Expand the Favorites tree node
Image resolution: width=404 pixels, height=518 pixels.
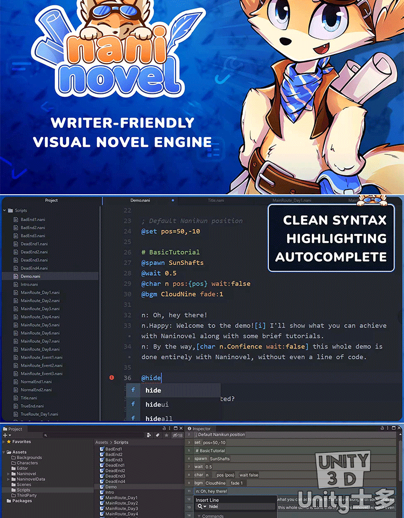pos(4,442)
